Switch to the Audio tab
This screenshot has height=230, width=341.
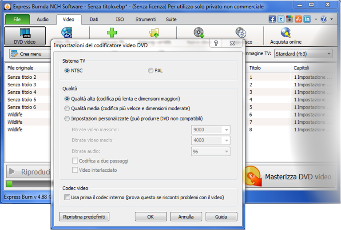coord(43,20)
